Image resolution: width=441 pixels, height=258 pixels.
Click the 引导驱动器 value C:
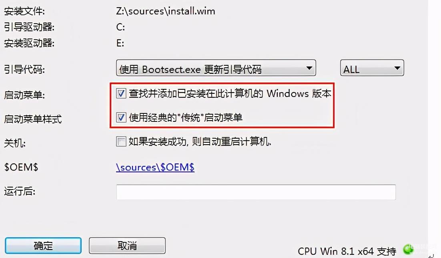tap(120, 27)
